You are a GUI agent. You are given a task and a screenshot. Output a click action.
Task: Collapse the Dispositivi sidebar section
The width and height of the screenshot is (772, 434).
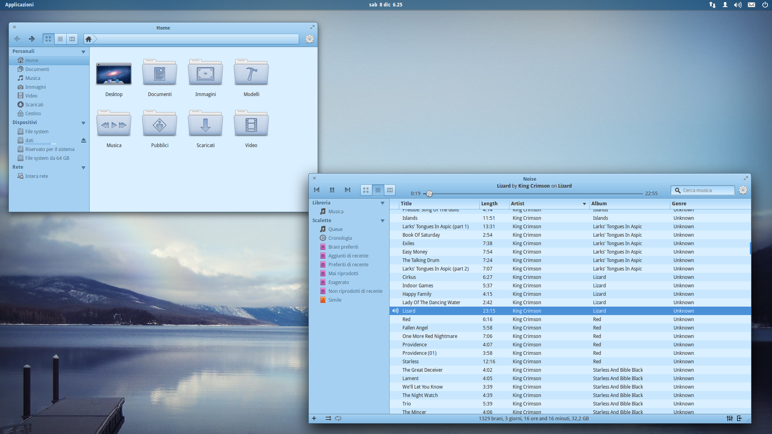point(83,123)
